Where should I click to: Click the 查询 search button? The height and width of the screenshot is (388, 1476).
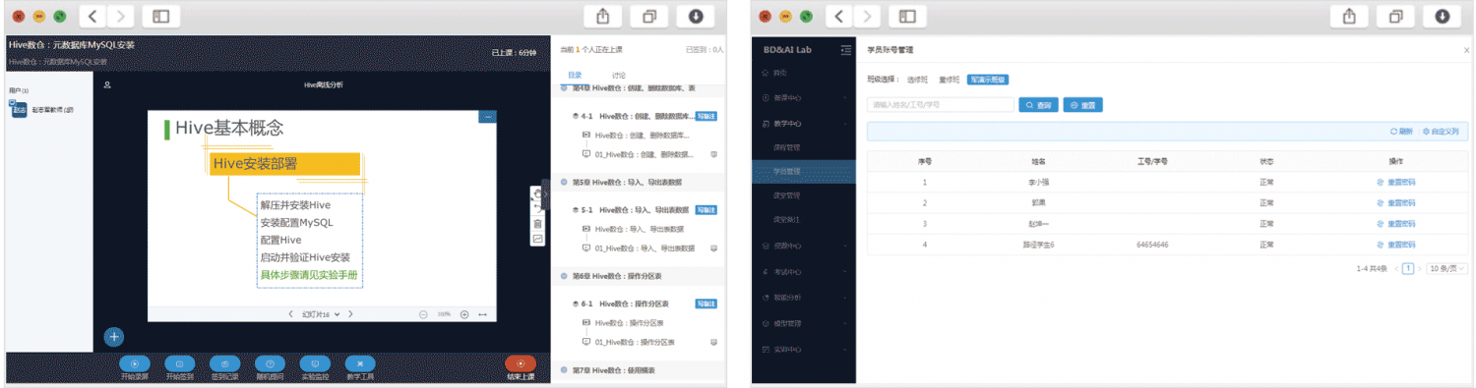click(1038, 104)
